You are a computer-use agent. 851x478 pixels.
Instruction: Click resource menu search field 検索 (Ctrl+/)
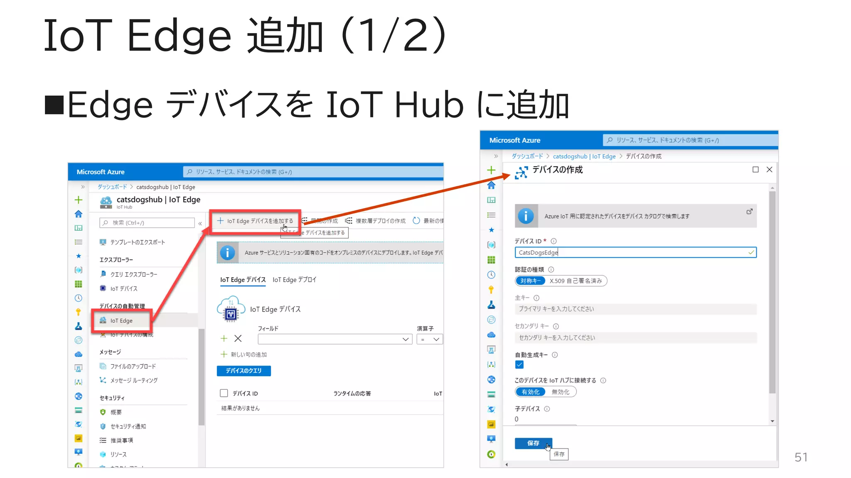pos(147,223)
